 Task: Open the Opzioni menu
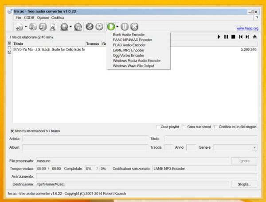[x=43, y=17]
